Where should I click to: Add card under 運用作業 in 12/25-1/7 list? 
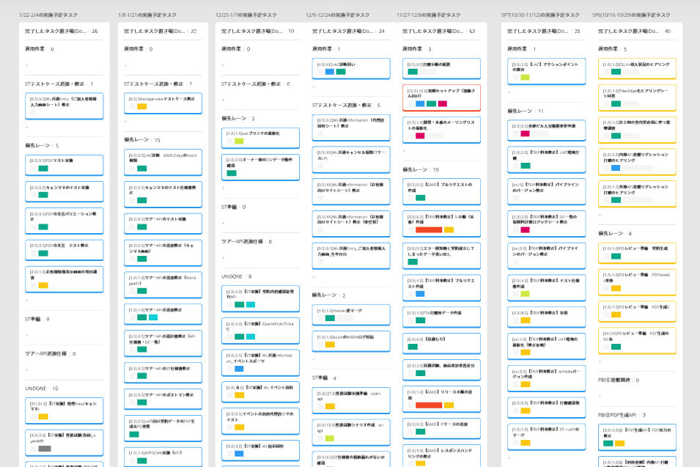[223, 65]
